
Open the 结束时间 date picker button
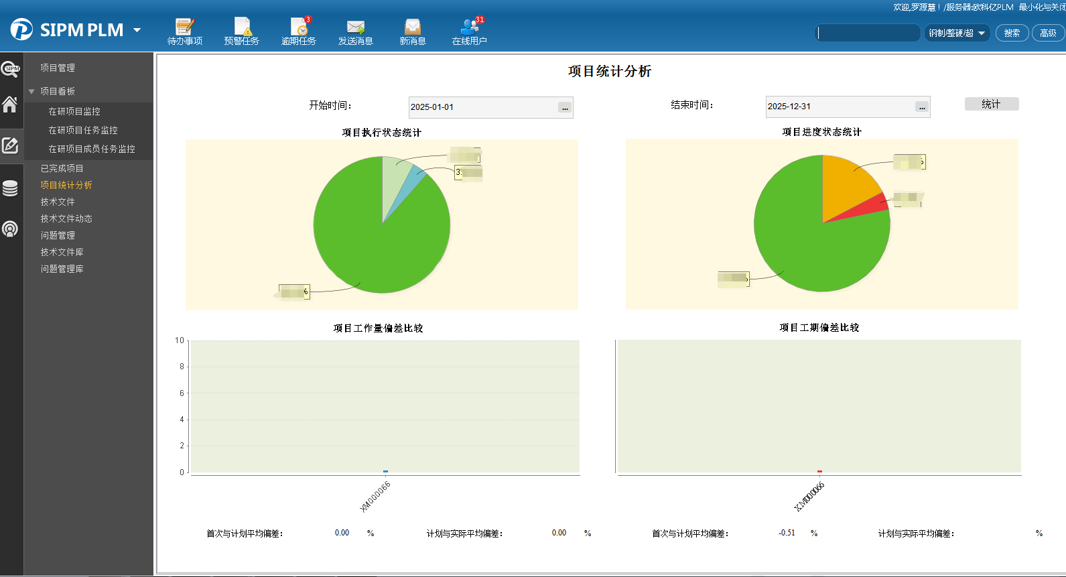(922, 107)
